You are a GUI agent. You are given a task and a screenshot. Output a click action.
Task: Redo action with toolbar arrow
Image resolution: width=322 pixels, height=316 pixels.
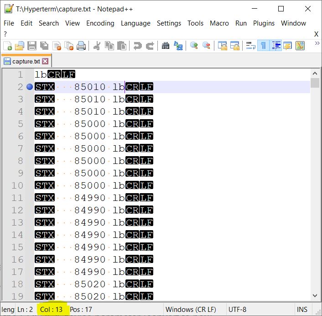(150, 46)
